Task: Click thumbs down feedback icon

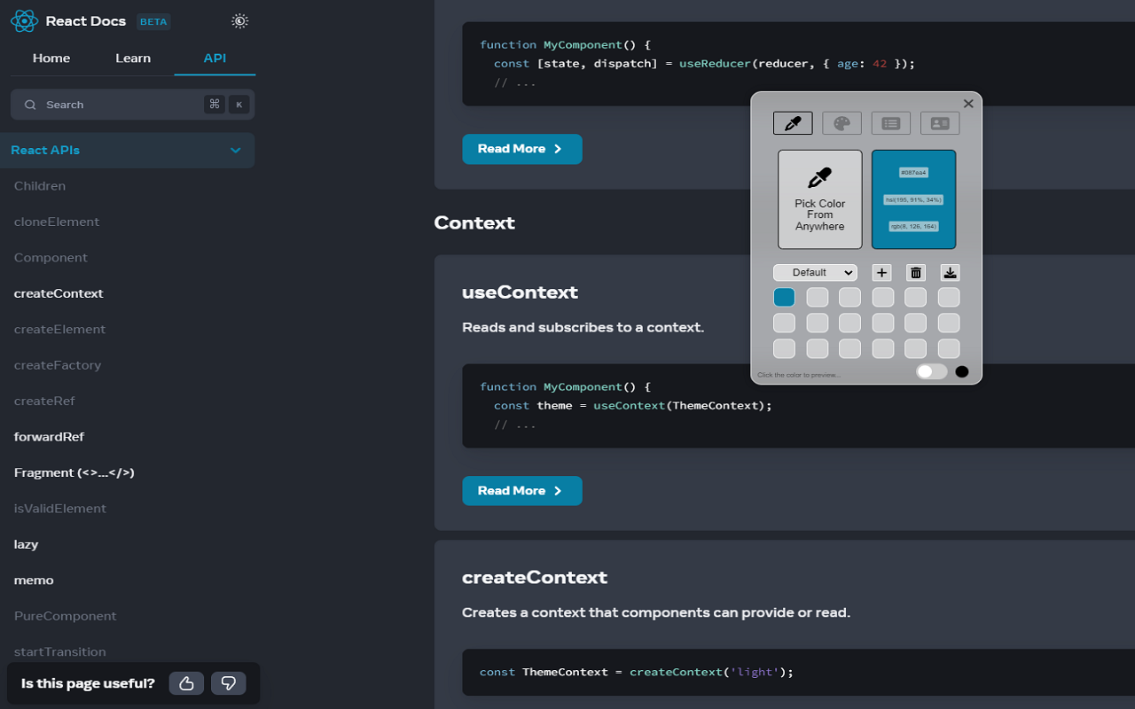Action: 228,683
